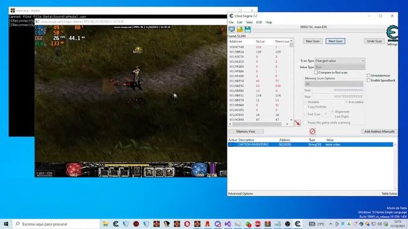Open File Explorer from the taskbar
Image resolution: width=408 pixels, height=229 pixels.
click(x=105, y=224)
